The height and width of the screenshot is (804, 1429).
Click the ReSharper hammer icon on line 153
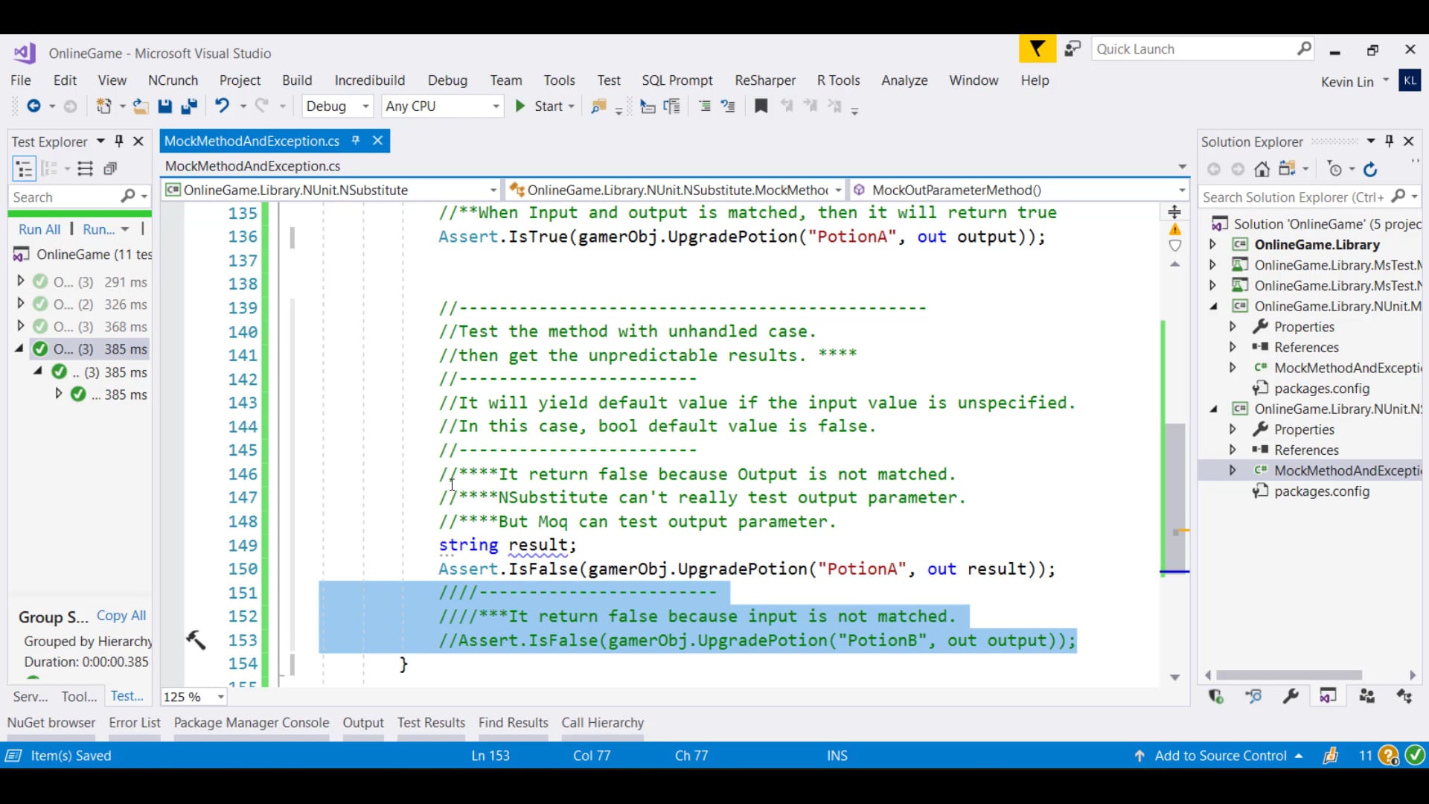coord(196,639)
